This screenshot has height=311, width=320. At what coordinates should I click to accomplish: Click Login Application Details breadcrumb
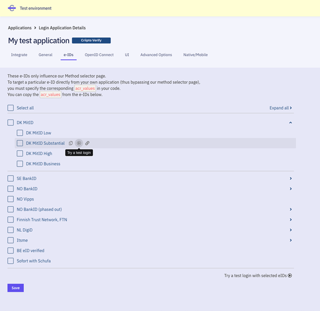62,28
